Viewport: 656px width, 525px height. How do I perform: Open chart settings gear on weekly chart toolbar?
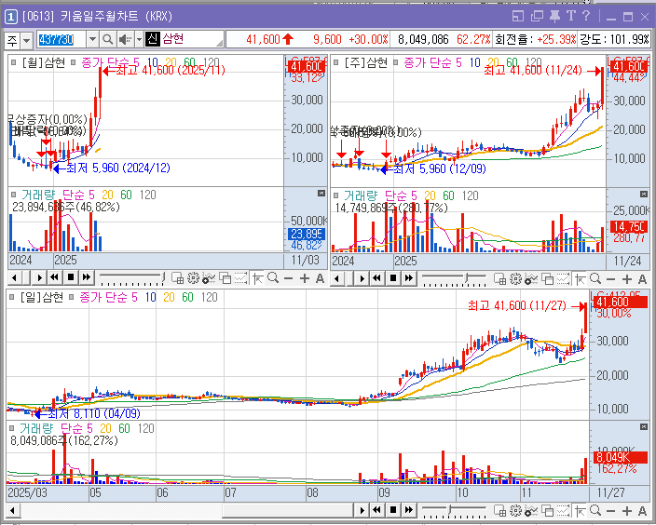pyautogui.click(x=515, y=279)
